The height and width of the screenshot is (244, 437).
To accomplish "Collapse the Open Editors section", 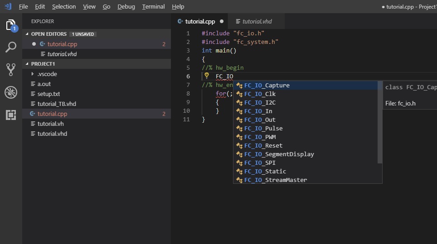I will (49, 34).
